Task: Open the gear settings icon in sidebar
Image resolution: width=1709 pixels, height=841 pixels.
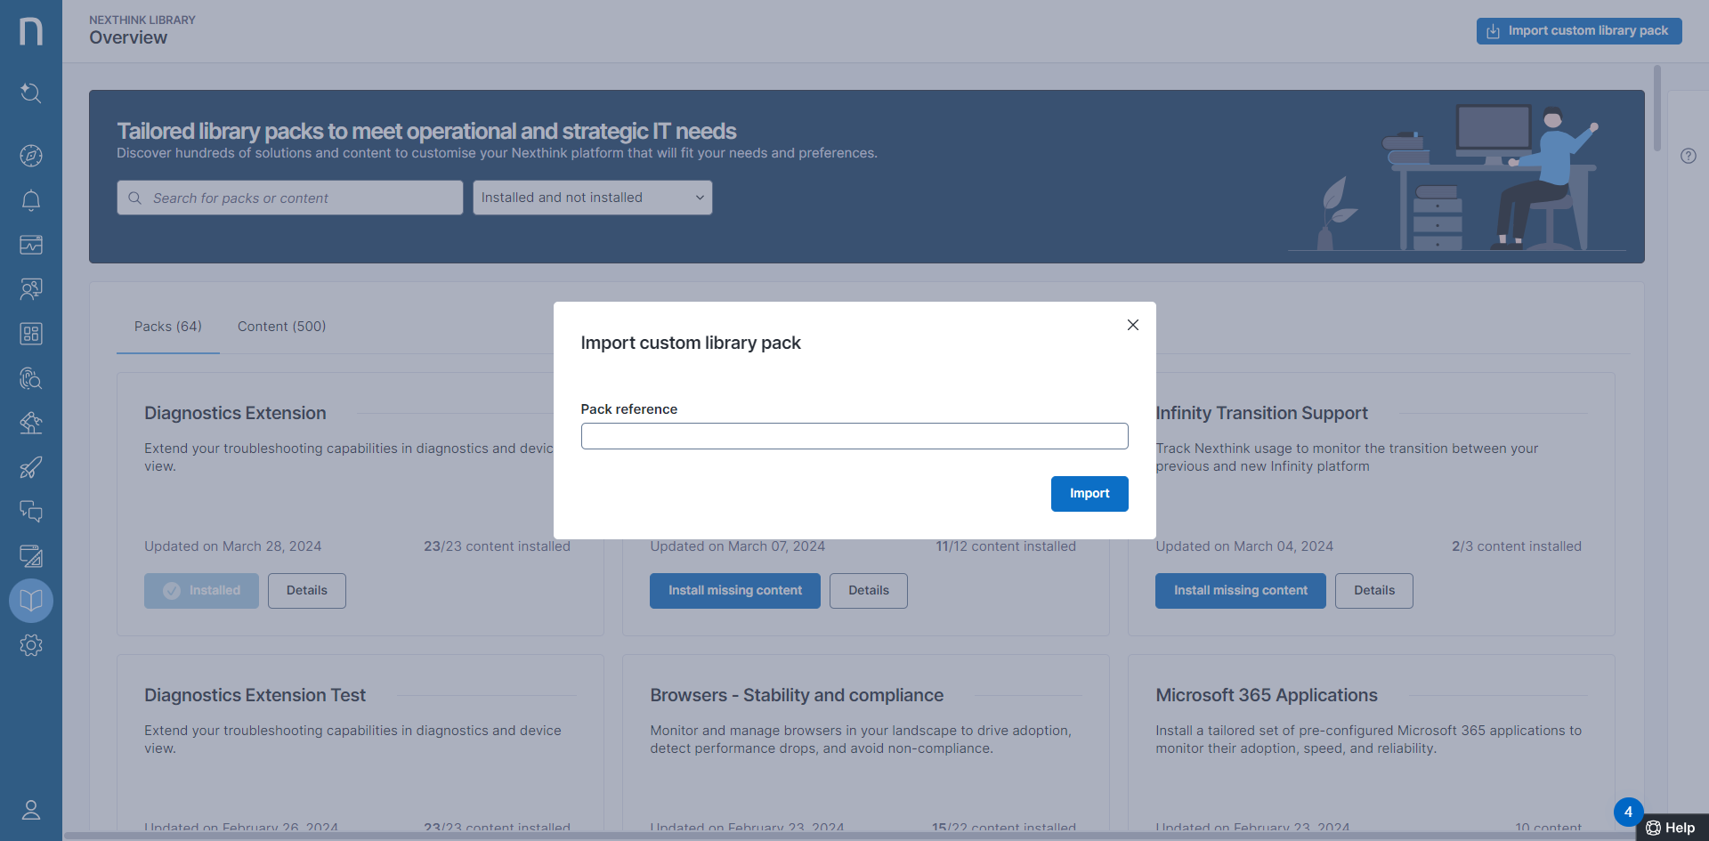Action: [31, 645]
